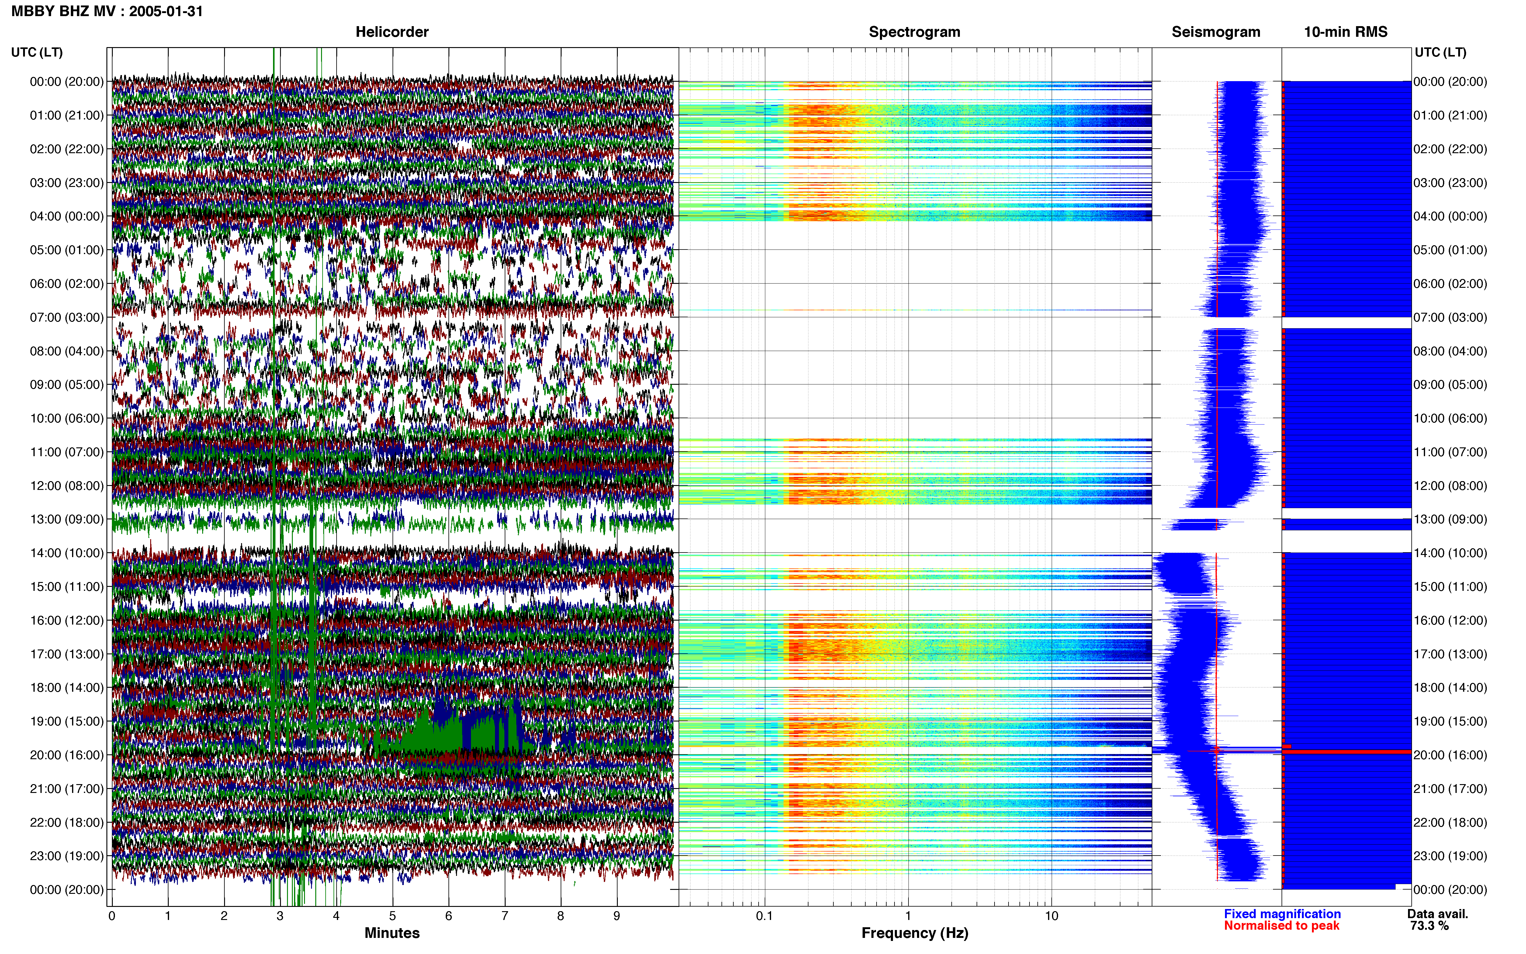The width and height of the screenshot is (1526, 954).
Task: Click Helicorder-side time label 01:00 (21:00)
Action: coord(67,115)
